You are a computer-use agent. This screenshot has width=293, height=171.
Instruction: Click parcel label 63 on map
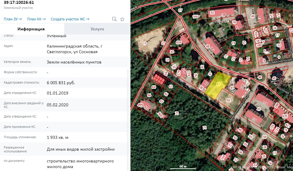(170, 87)
